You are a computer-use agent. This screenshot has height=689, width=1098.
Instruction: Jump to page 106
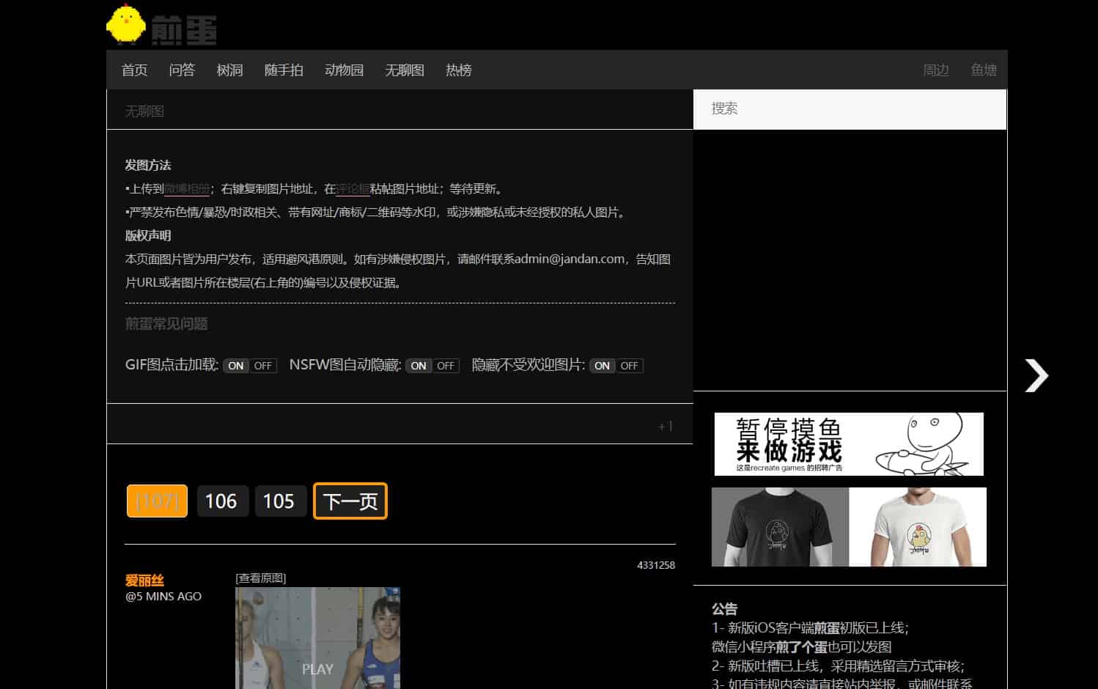(221, 501)
